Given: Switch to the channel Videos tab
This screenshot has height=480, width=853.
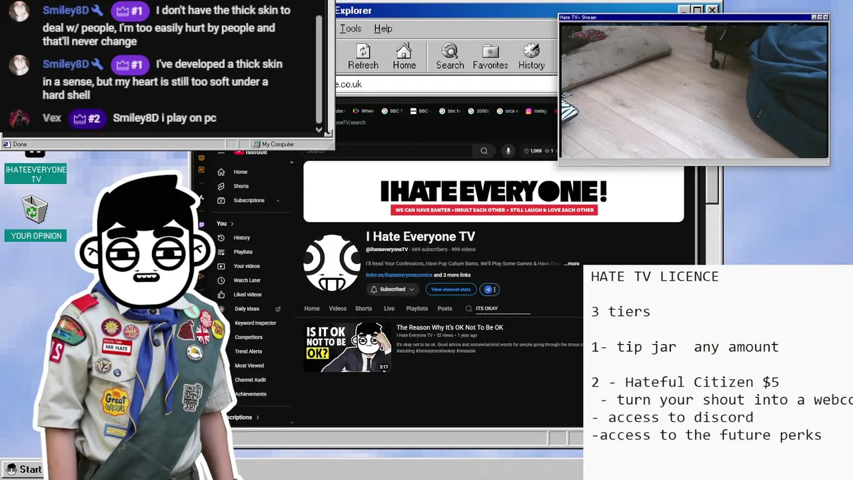Looking at the screenshot, I should pos(337,309).
